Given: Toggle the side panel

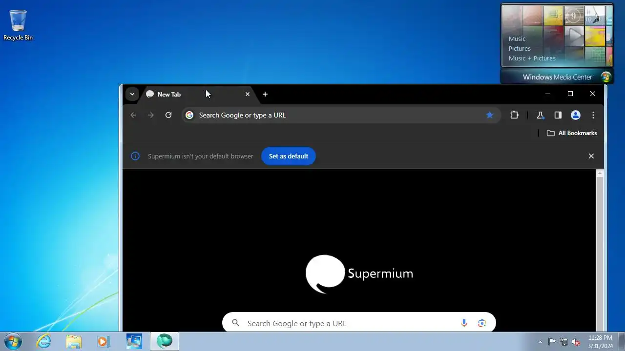Looking at the screenshot, I should (x=558, y=115).
